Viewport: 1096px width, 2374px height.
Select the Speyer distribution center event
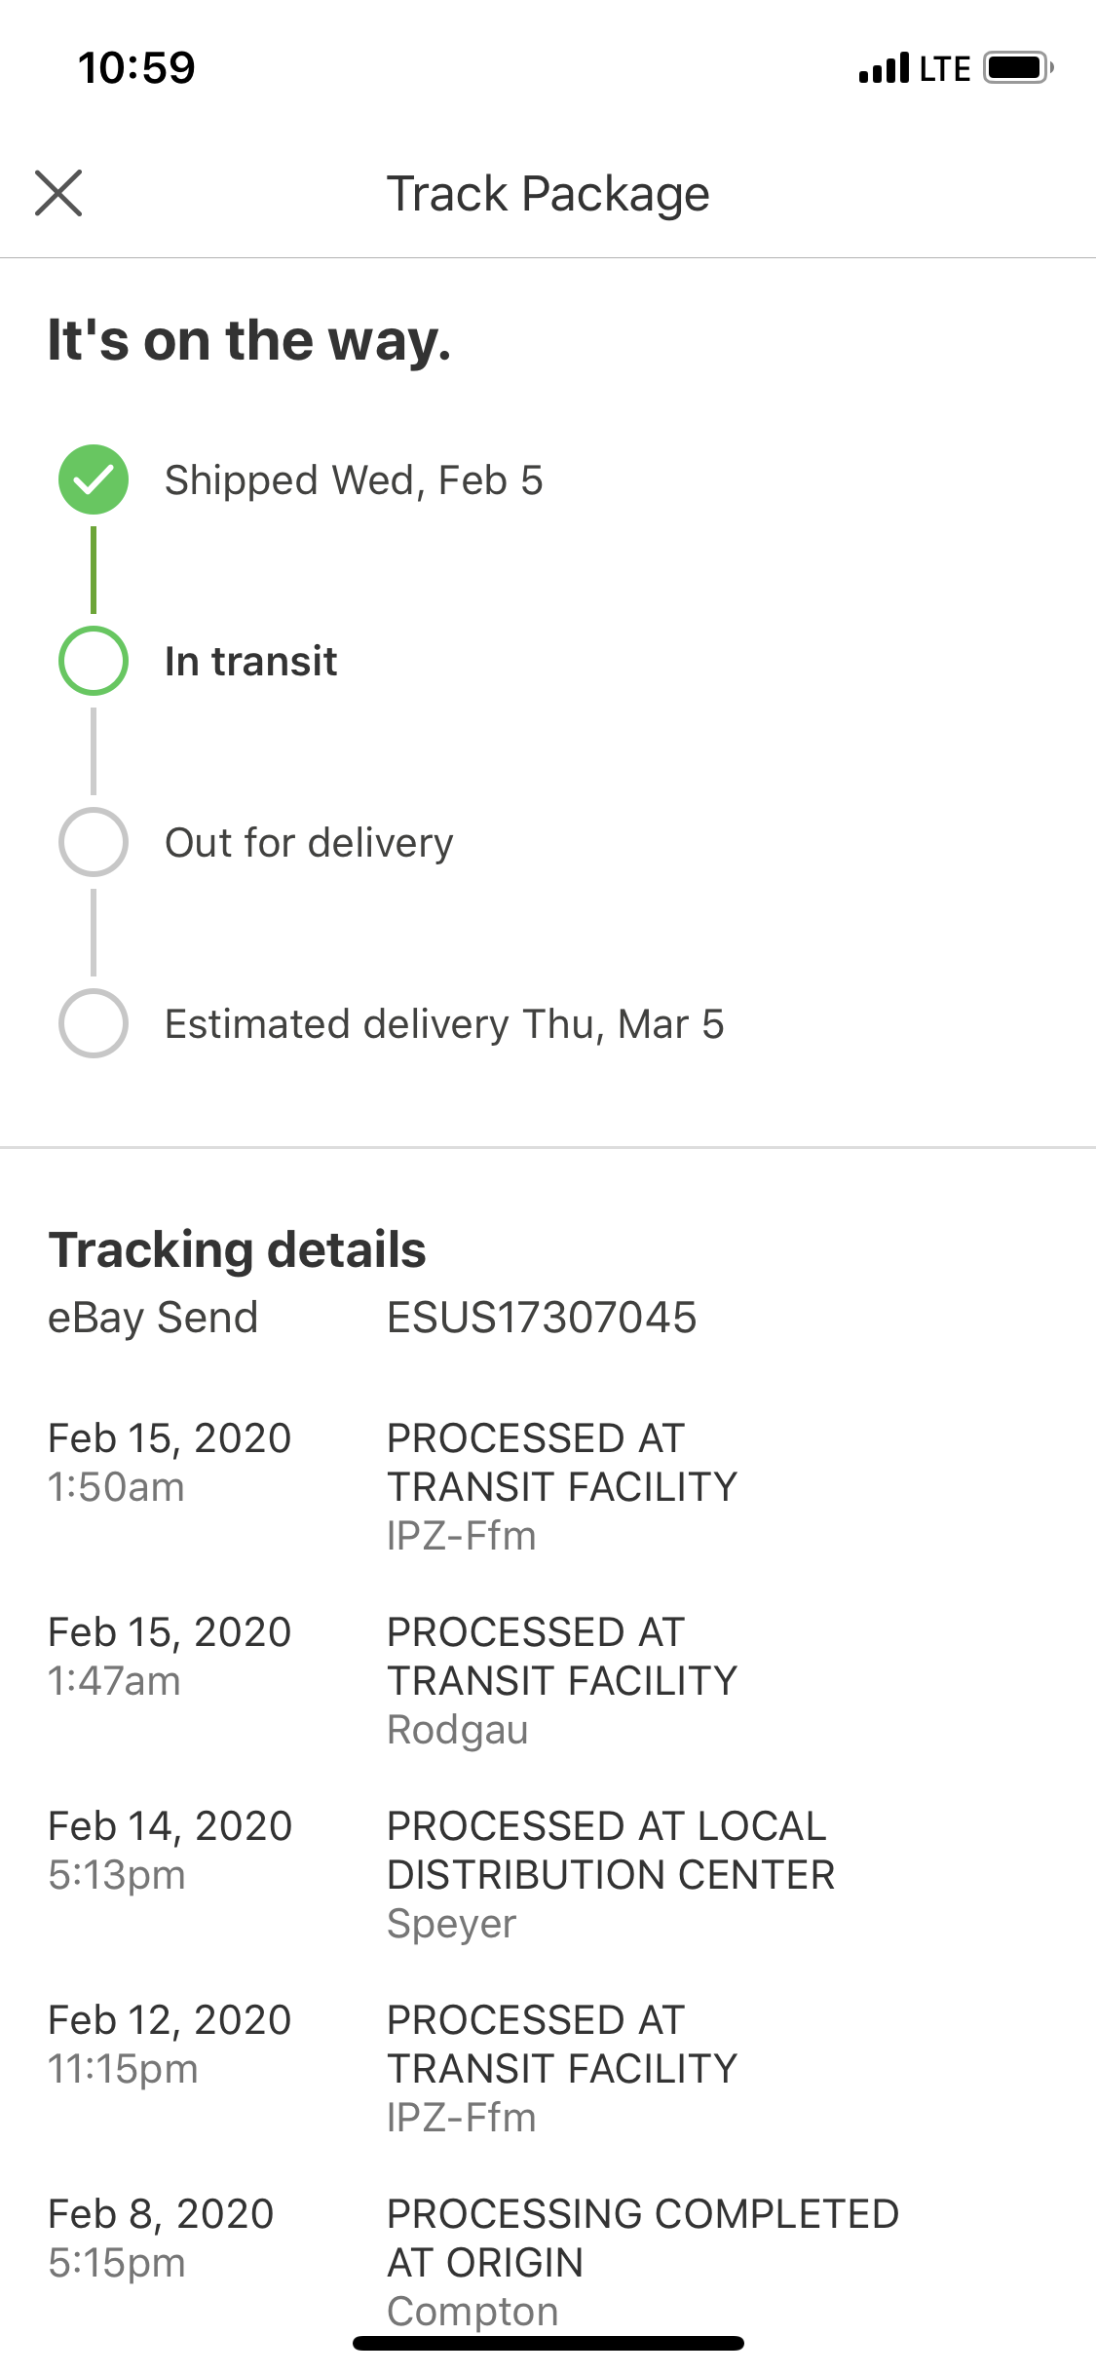610,1874
